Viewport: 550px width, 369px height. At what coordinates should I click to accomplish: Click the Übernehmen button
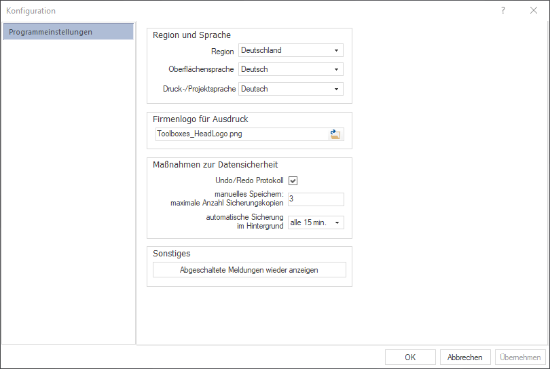(x=520, y=357)
